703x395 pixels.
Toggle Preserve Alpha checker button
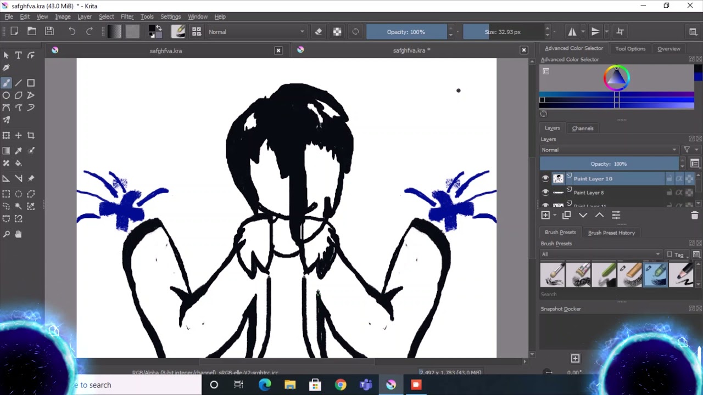pyautogui.click(x=337, y=32)
